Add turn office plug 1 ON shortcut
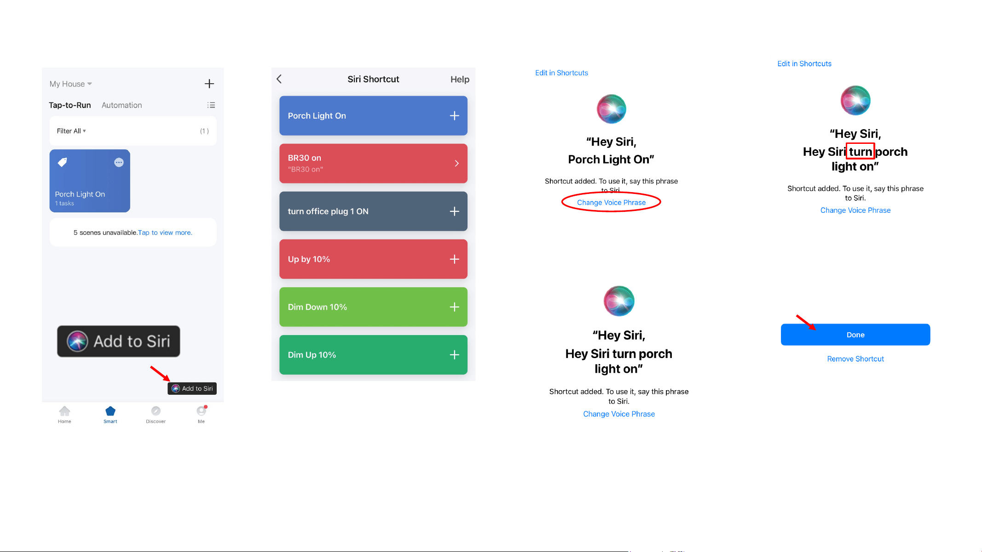Screen dimensions: 982x552 (454, 211)
